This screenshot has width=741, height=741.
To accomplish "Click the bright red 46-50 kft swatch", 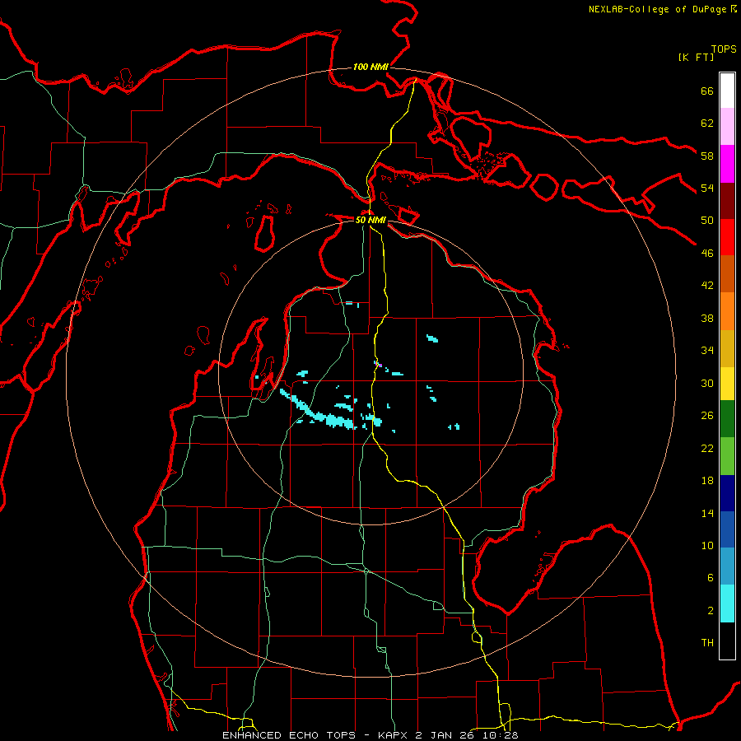I will pos(727,237).
